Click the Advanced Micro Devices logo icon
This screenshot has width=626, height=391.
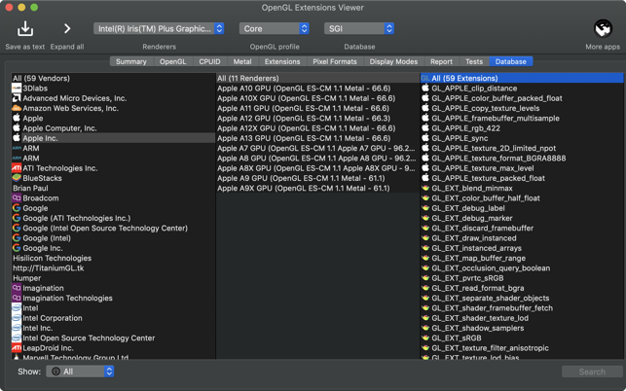pos(17,98)
